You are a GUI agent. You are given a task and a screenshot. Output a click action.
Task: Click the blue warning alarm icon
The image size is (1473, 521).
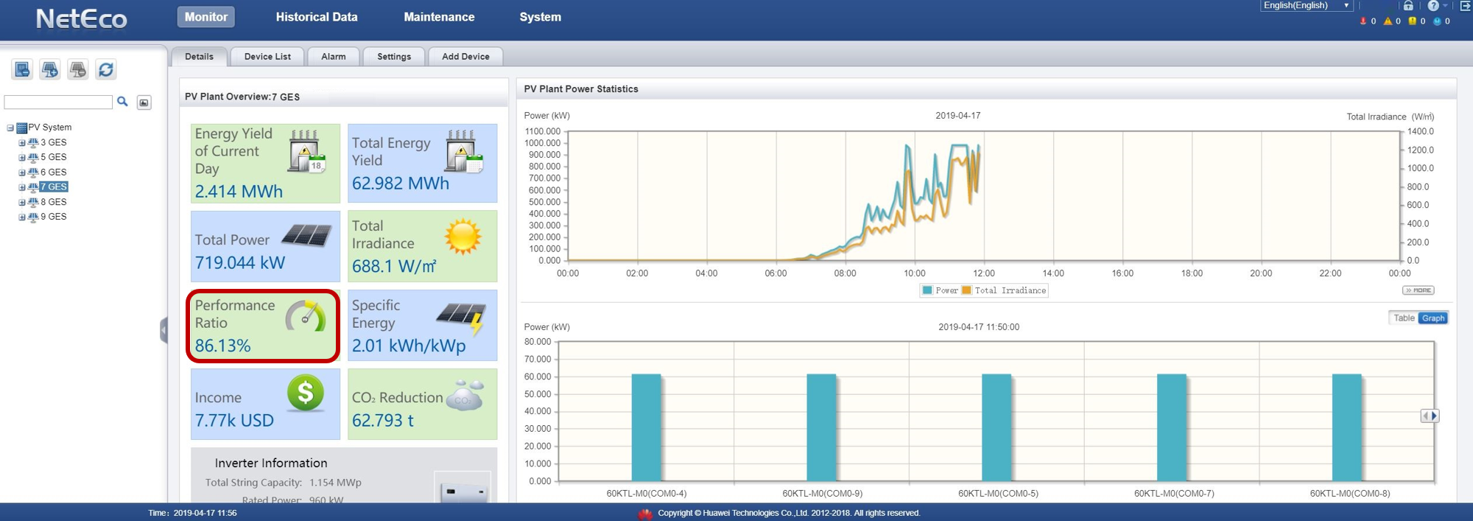(1437, 21)
